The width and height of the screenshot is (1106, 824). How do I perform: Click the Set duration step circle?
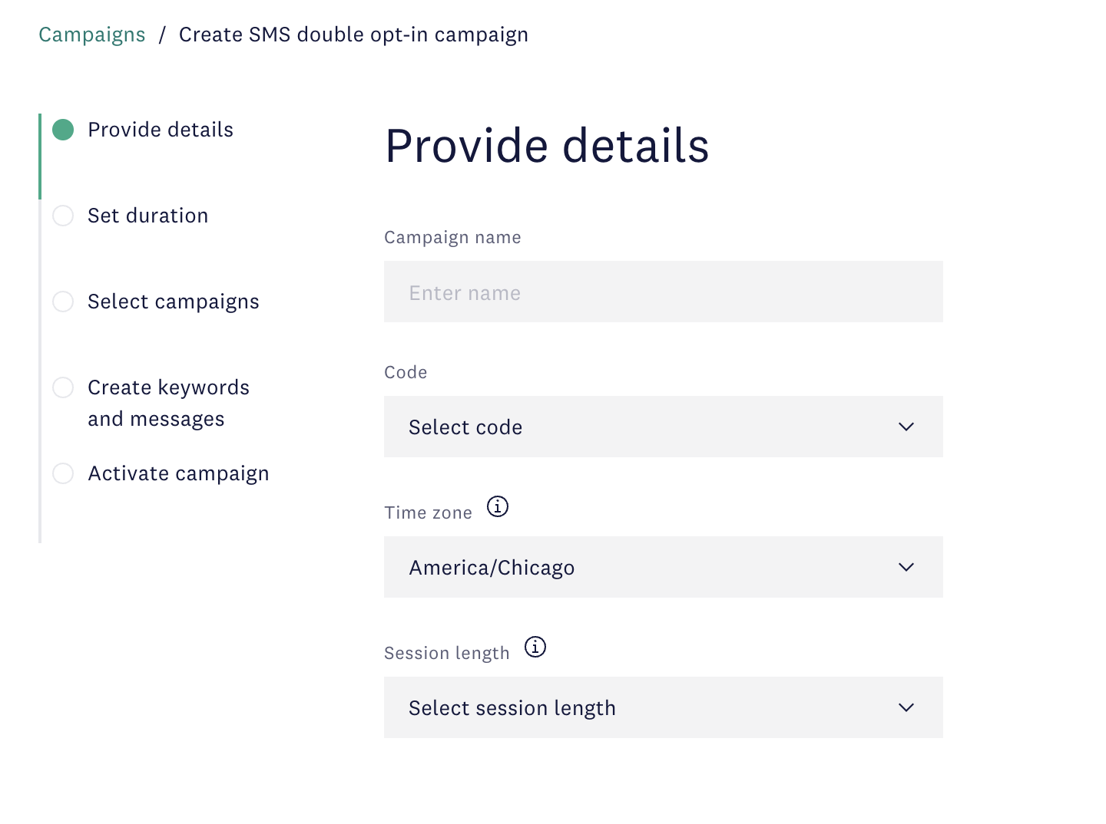coord(63,216)
